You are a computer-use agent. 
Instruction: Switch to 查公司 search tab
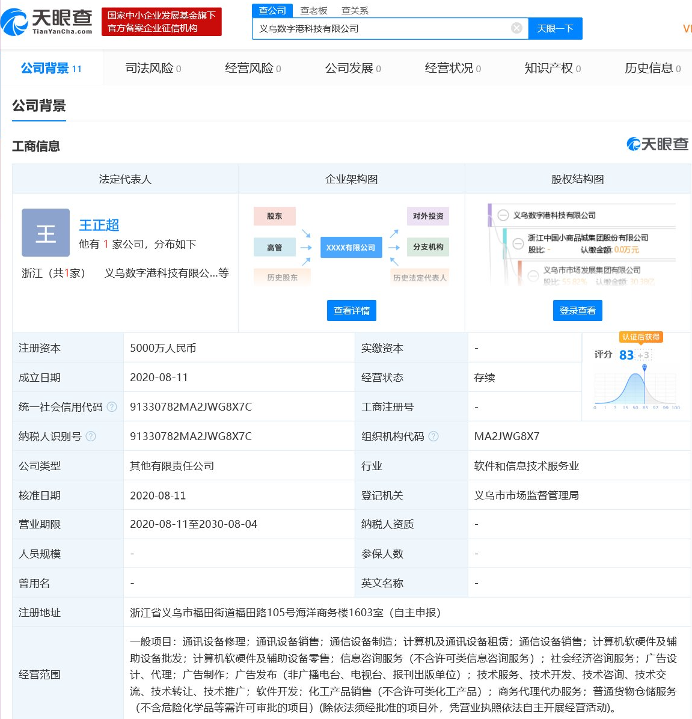tap(272, 11)
